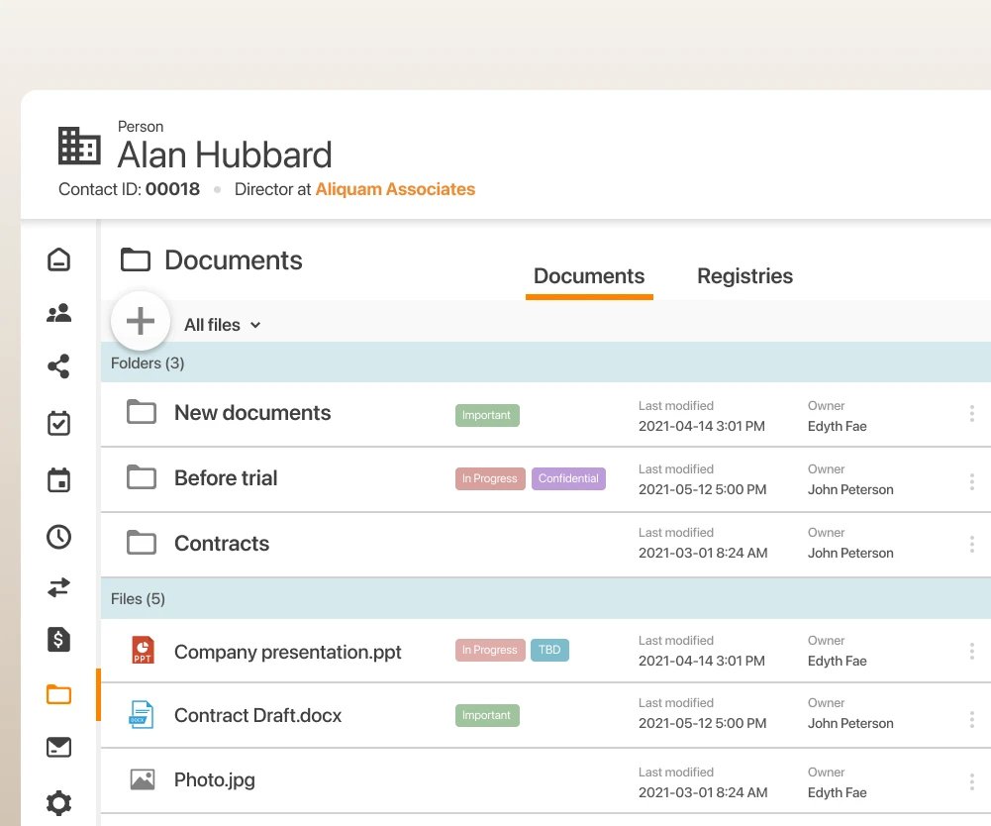Click the folder icon next to Documents heading

point(136,259)
